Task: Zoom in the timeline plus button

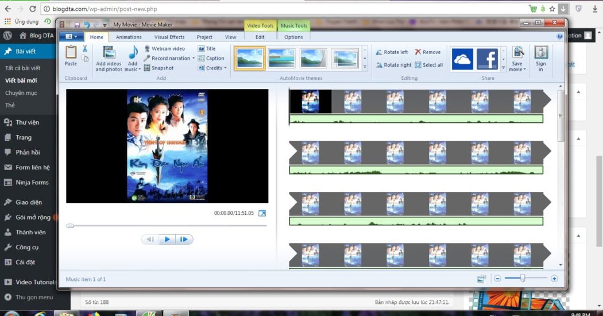Action: [554, 278]
